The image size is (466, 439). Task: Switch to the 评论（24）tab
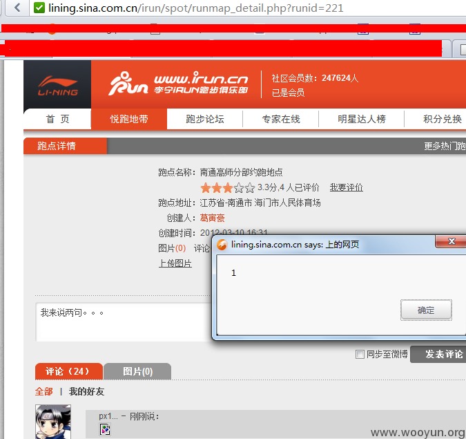tap(68, 371)
